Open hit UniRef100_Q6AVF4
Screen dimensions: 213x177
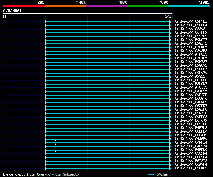point(191,165)
